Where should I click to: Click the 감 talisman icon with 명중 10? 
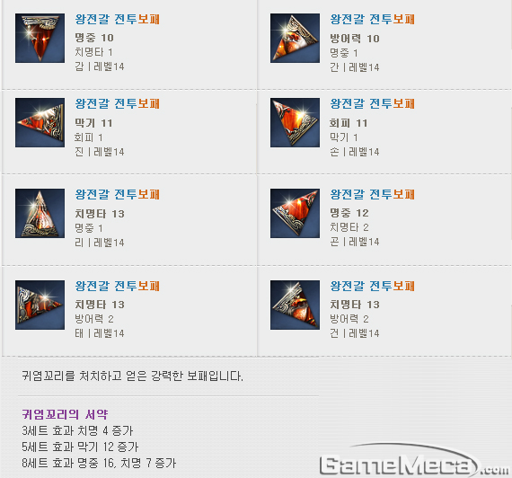[x=40, y=39]
